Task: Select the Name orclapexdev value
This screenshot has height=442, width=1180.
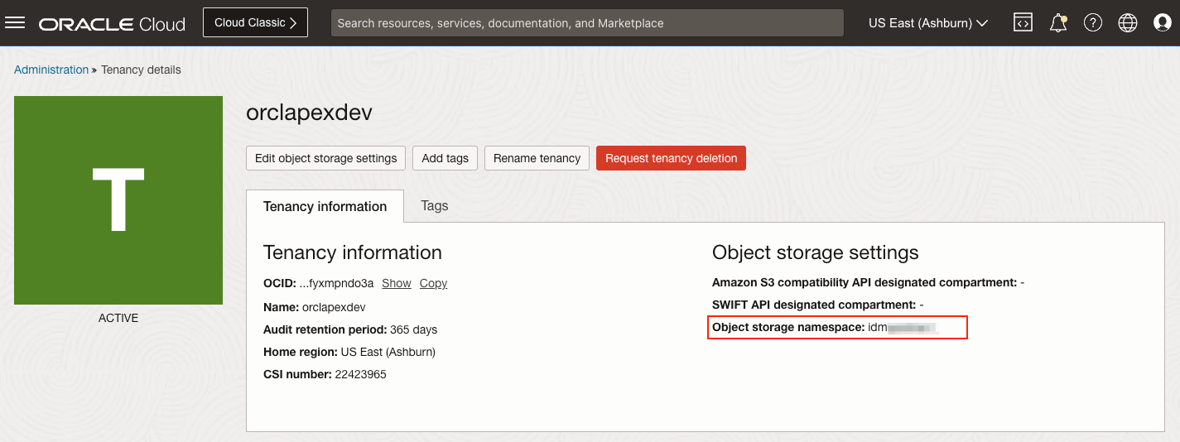Action: 334,306
